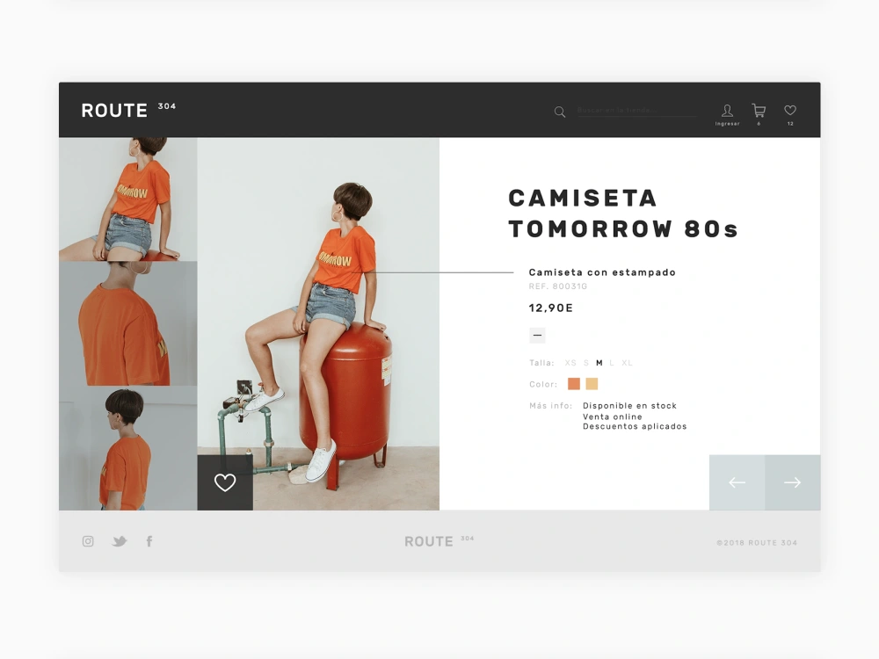Select size XL
This screenshot has height=659, width=879.
pos(627,363)
